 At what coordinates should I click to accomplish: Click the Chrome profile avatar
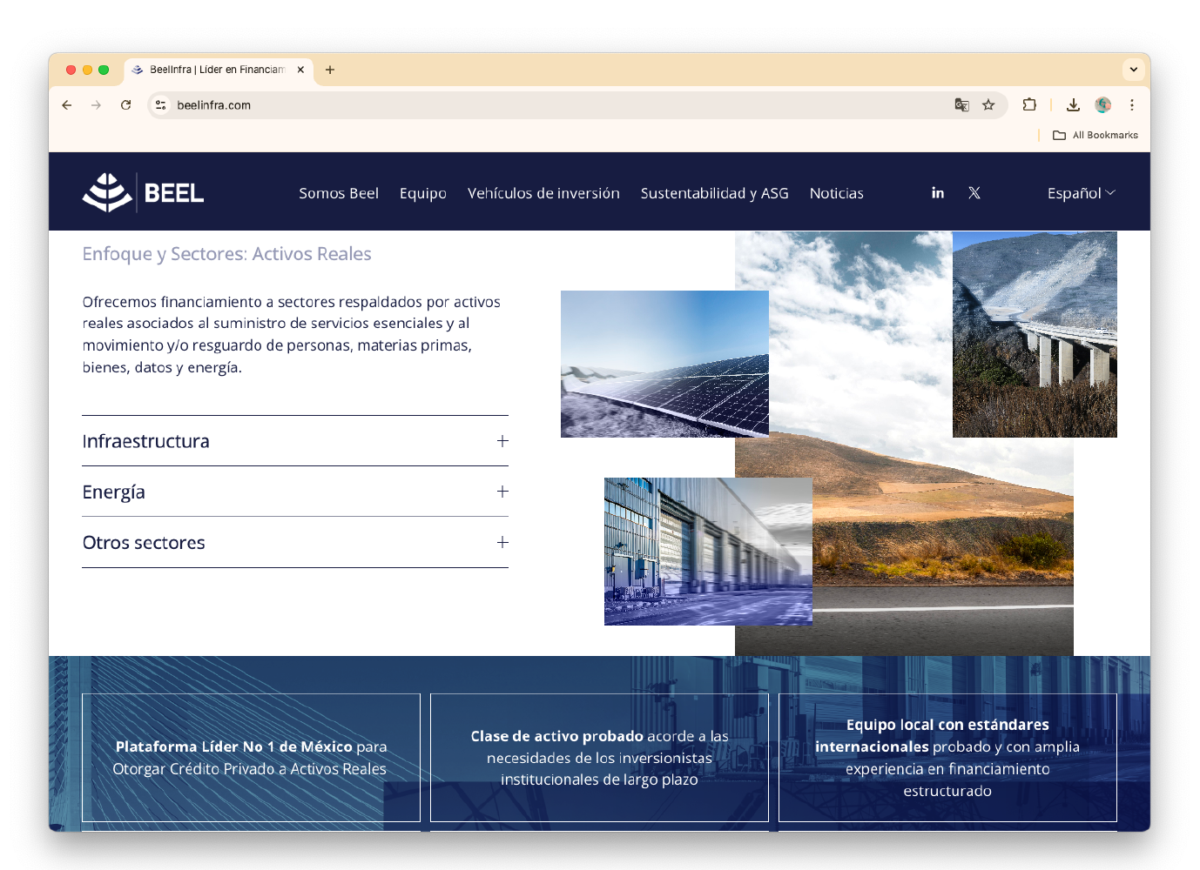(1103, 105)
